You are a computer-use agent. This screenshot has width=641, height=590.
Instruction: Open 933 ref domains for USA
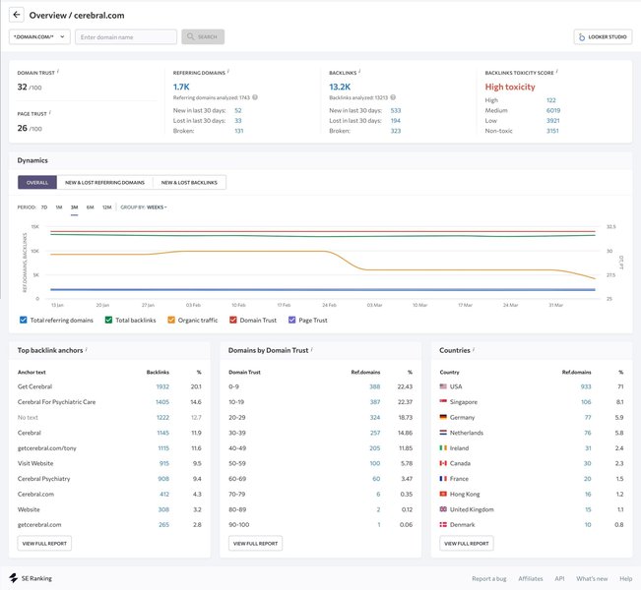(x=586, y=386)
